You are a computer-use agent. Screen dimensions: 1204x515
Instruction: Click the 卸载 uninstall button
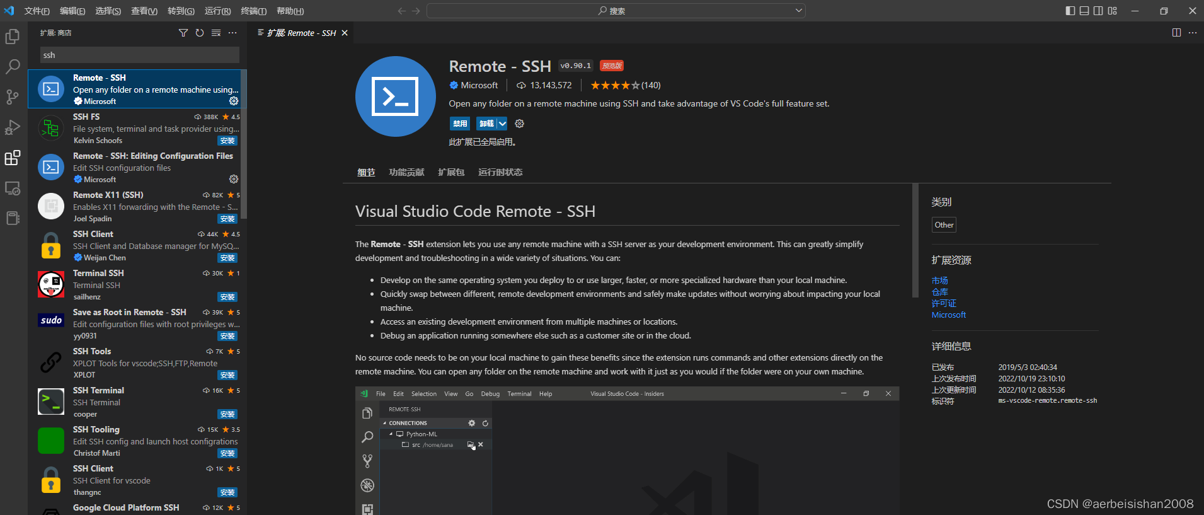click(x=486, y=124)
